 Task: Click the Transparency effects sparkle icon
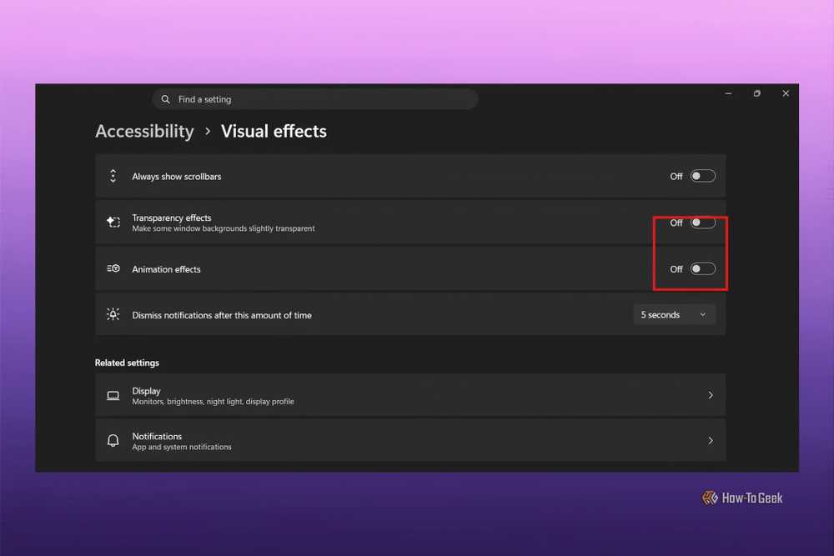click(113, 222)
